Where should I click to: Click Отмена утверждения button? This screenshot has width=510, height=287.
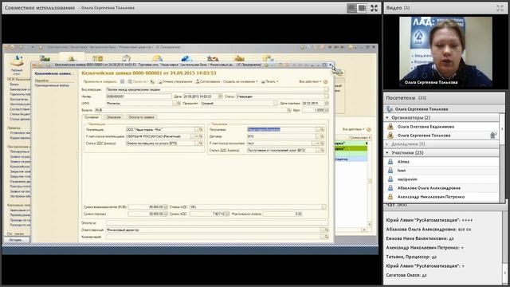(x=175, y=81)
